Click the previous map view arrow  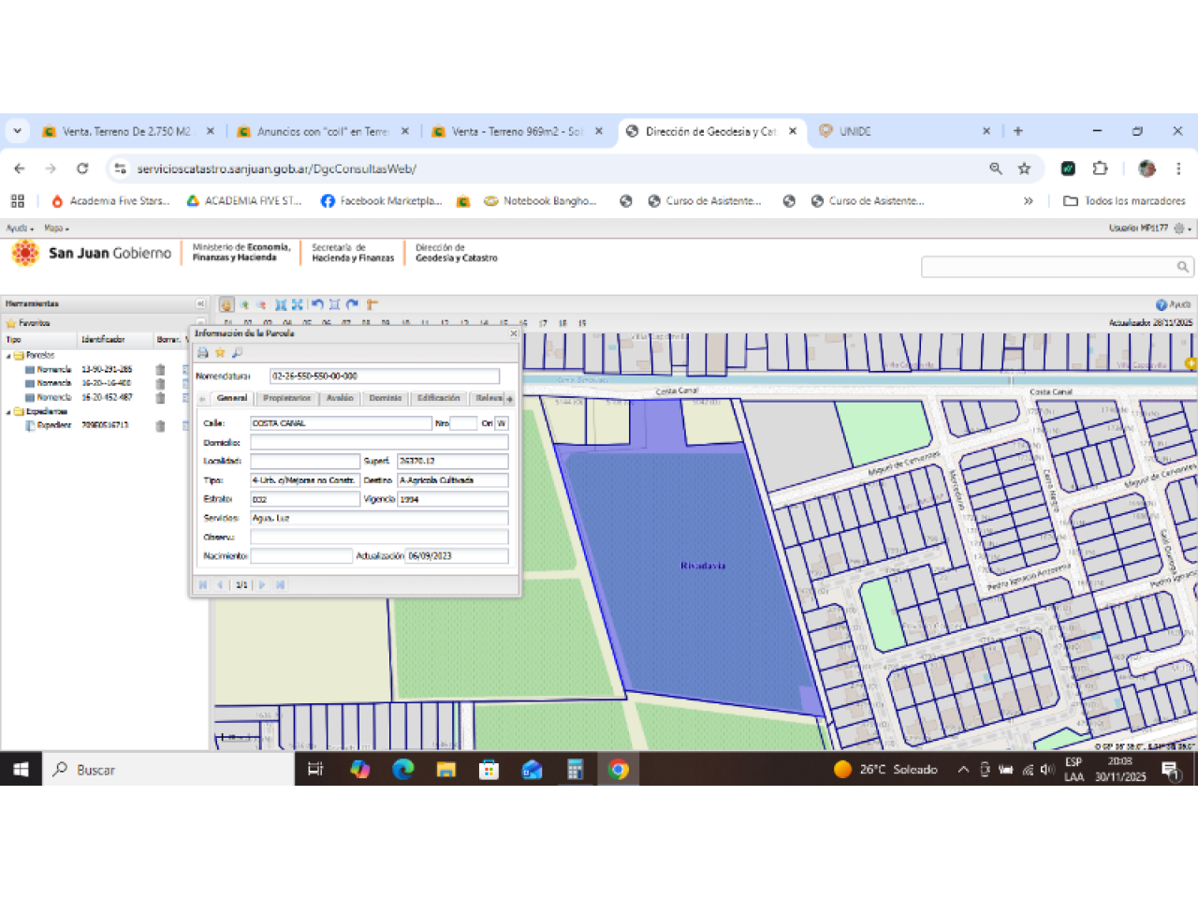317,304
